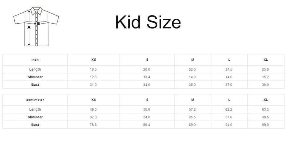Image resolution: width=288 pixels, height=144 pixels.
Task: Click Bust row label in inch table
Action: 35,85
